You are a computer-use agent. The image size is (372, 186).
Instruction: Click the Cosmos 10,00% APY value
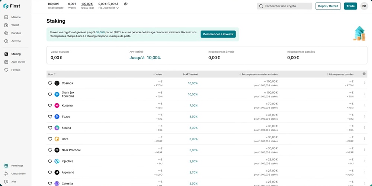(193, 83)
